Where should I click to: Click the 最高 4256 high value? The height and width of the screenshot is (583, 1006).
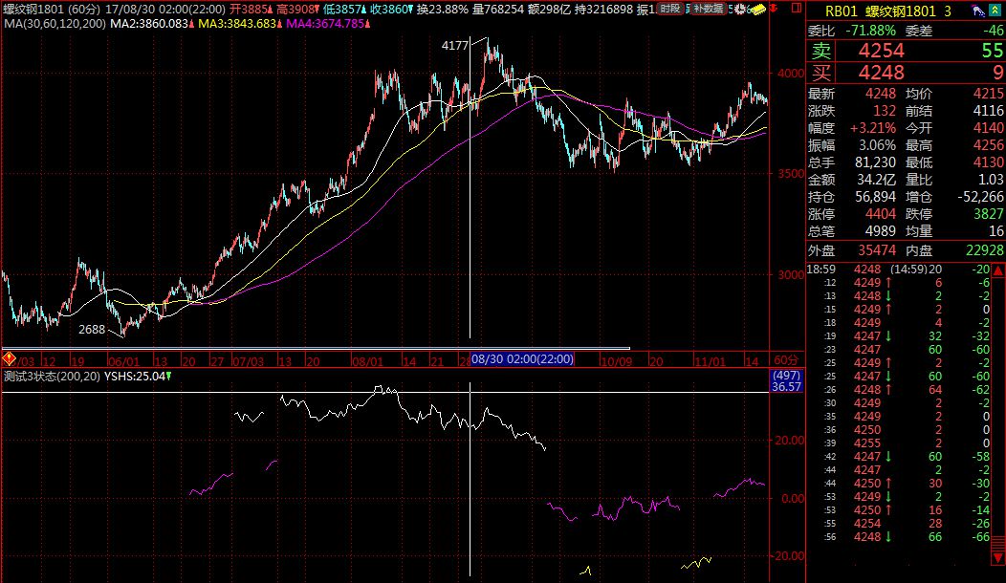tap(988, 145)
